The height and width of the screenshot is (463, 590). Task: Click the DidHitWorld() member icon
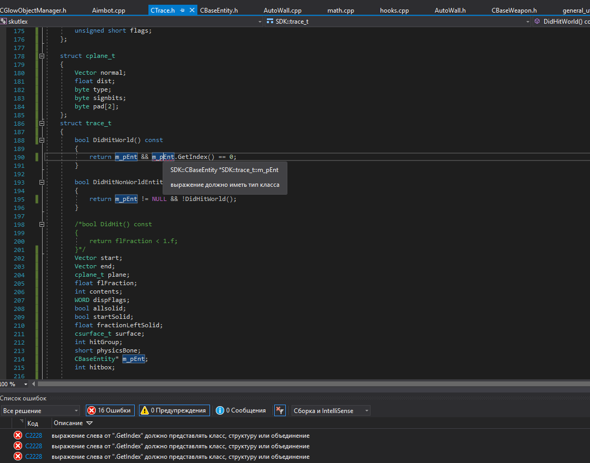click(x=537, y=22)
